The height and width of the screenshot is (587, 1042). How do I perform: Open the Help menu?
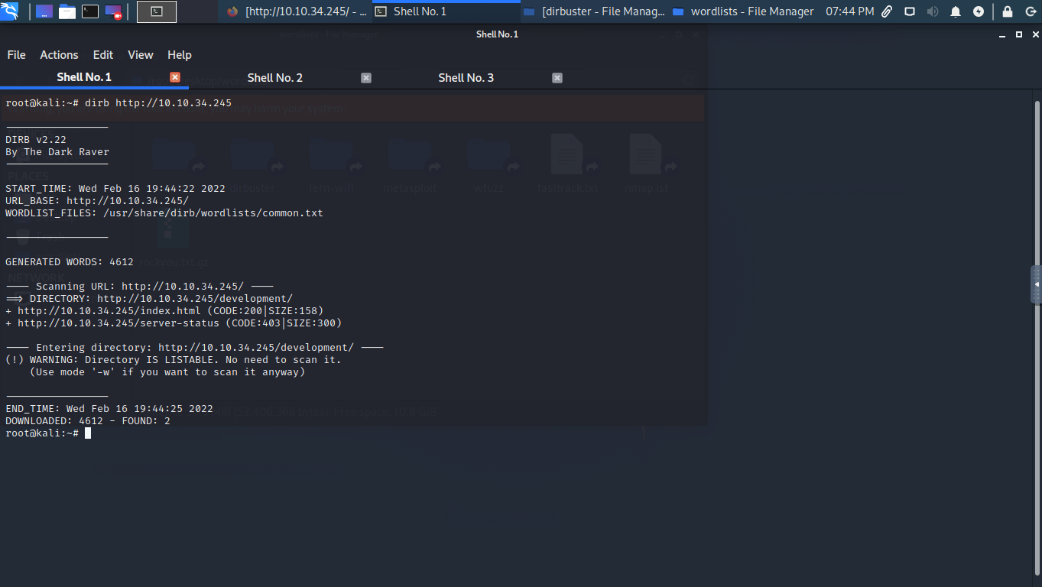tap(180, 55)
